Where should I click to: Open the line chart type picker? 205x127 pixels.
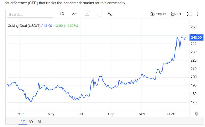pos(74,14)
